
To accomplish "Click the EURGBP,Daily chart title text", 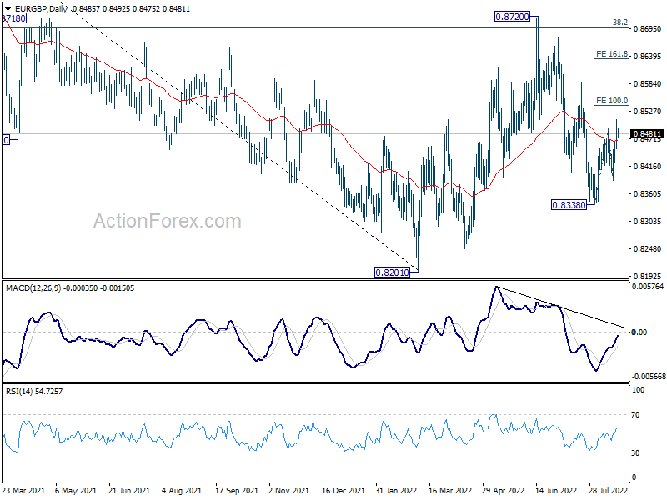I will coord(40,9).
